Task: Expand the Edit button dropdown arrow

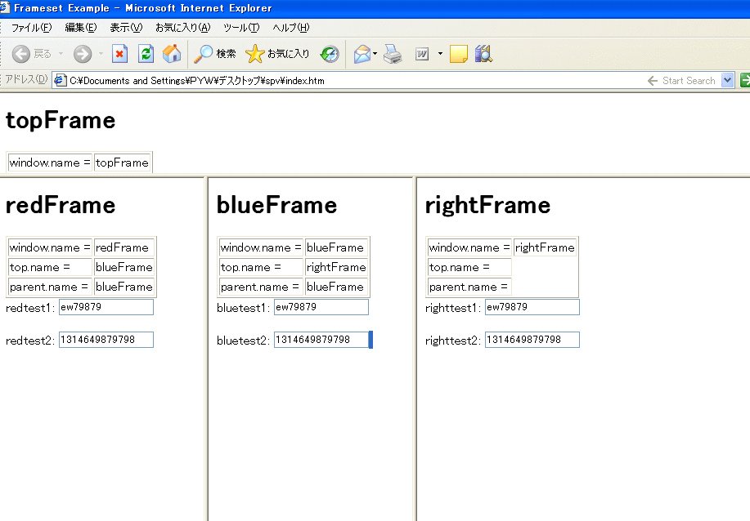Action: pyautogui.click(x=440, y=54)
